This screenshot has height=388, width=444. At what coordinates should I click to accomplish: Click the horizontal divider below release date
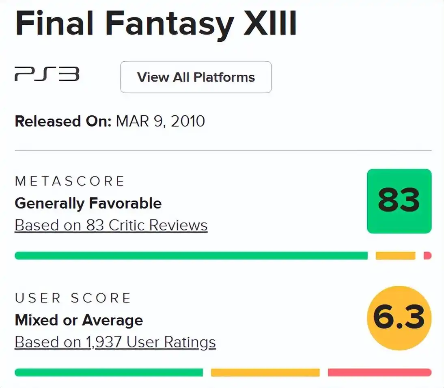pyautogui.click(x=223, y=151)
